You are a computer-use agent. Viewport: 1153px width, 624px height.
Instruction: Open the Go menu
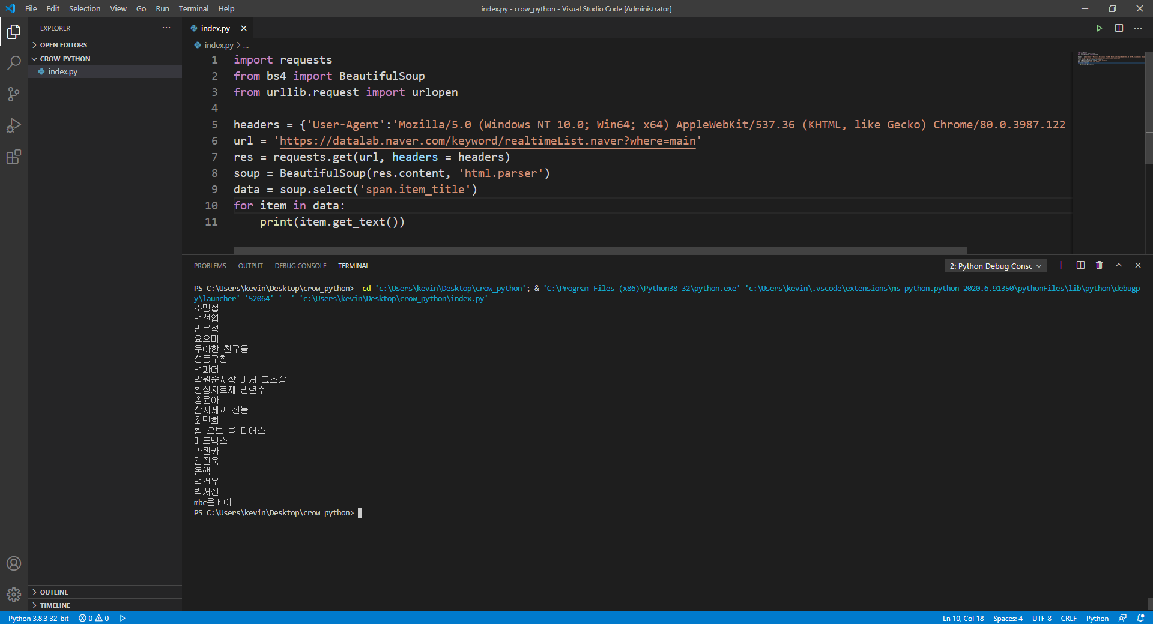141,8
